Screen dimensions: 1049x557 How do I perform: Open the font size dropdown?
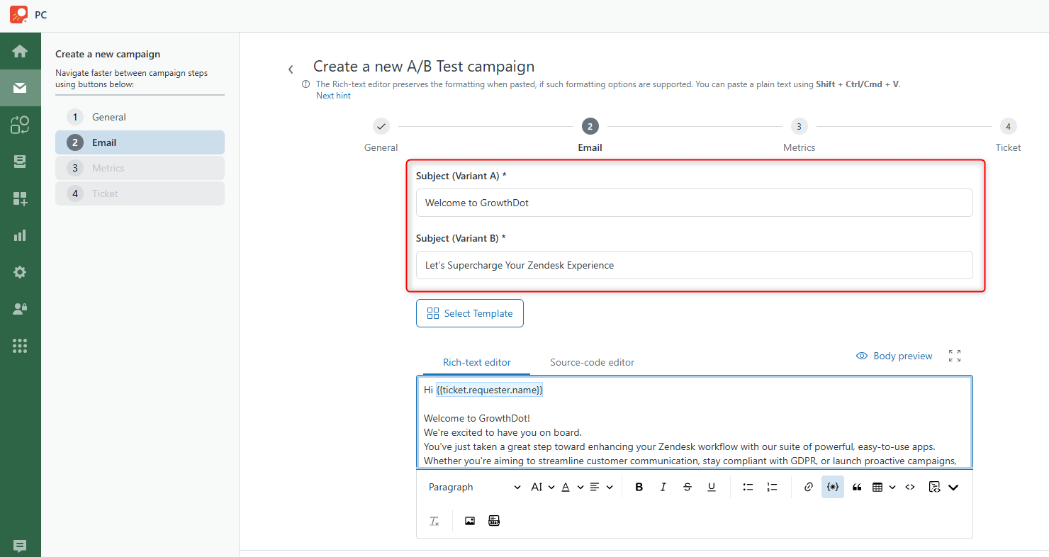click(x=542, y=487)
